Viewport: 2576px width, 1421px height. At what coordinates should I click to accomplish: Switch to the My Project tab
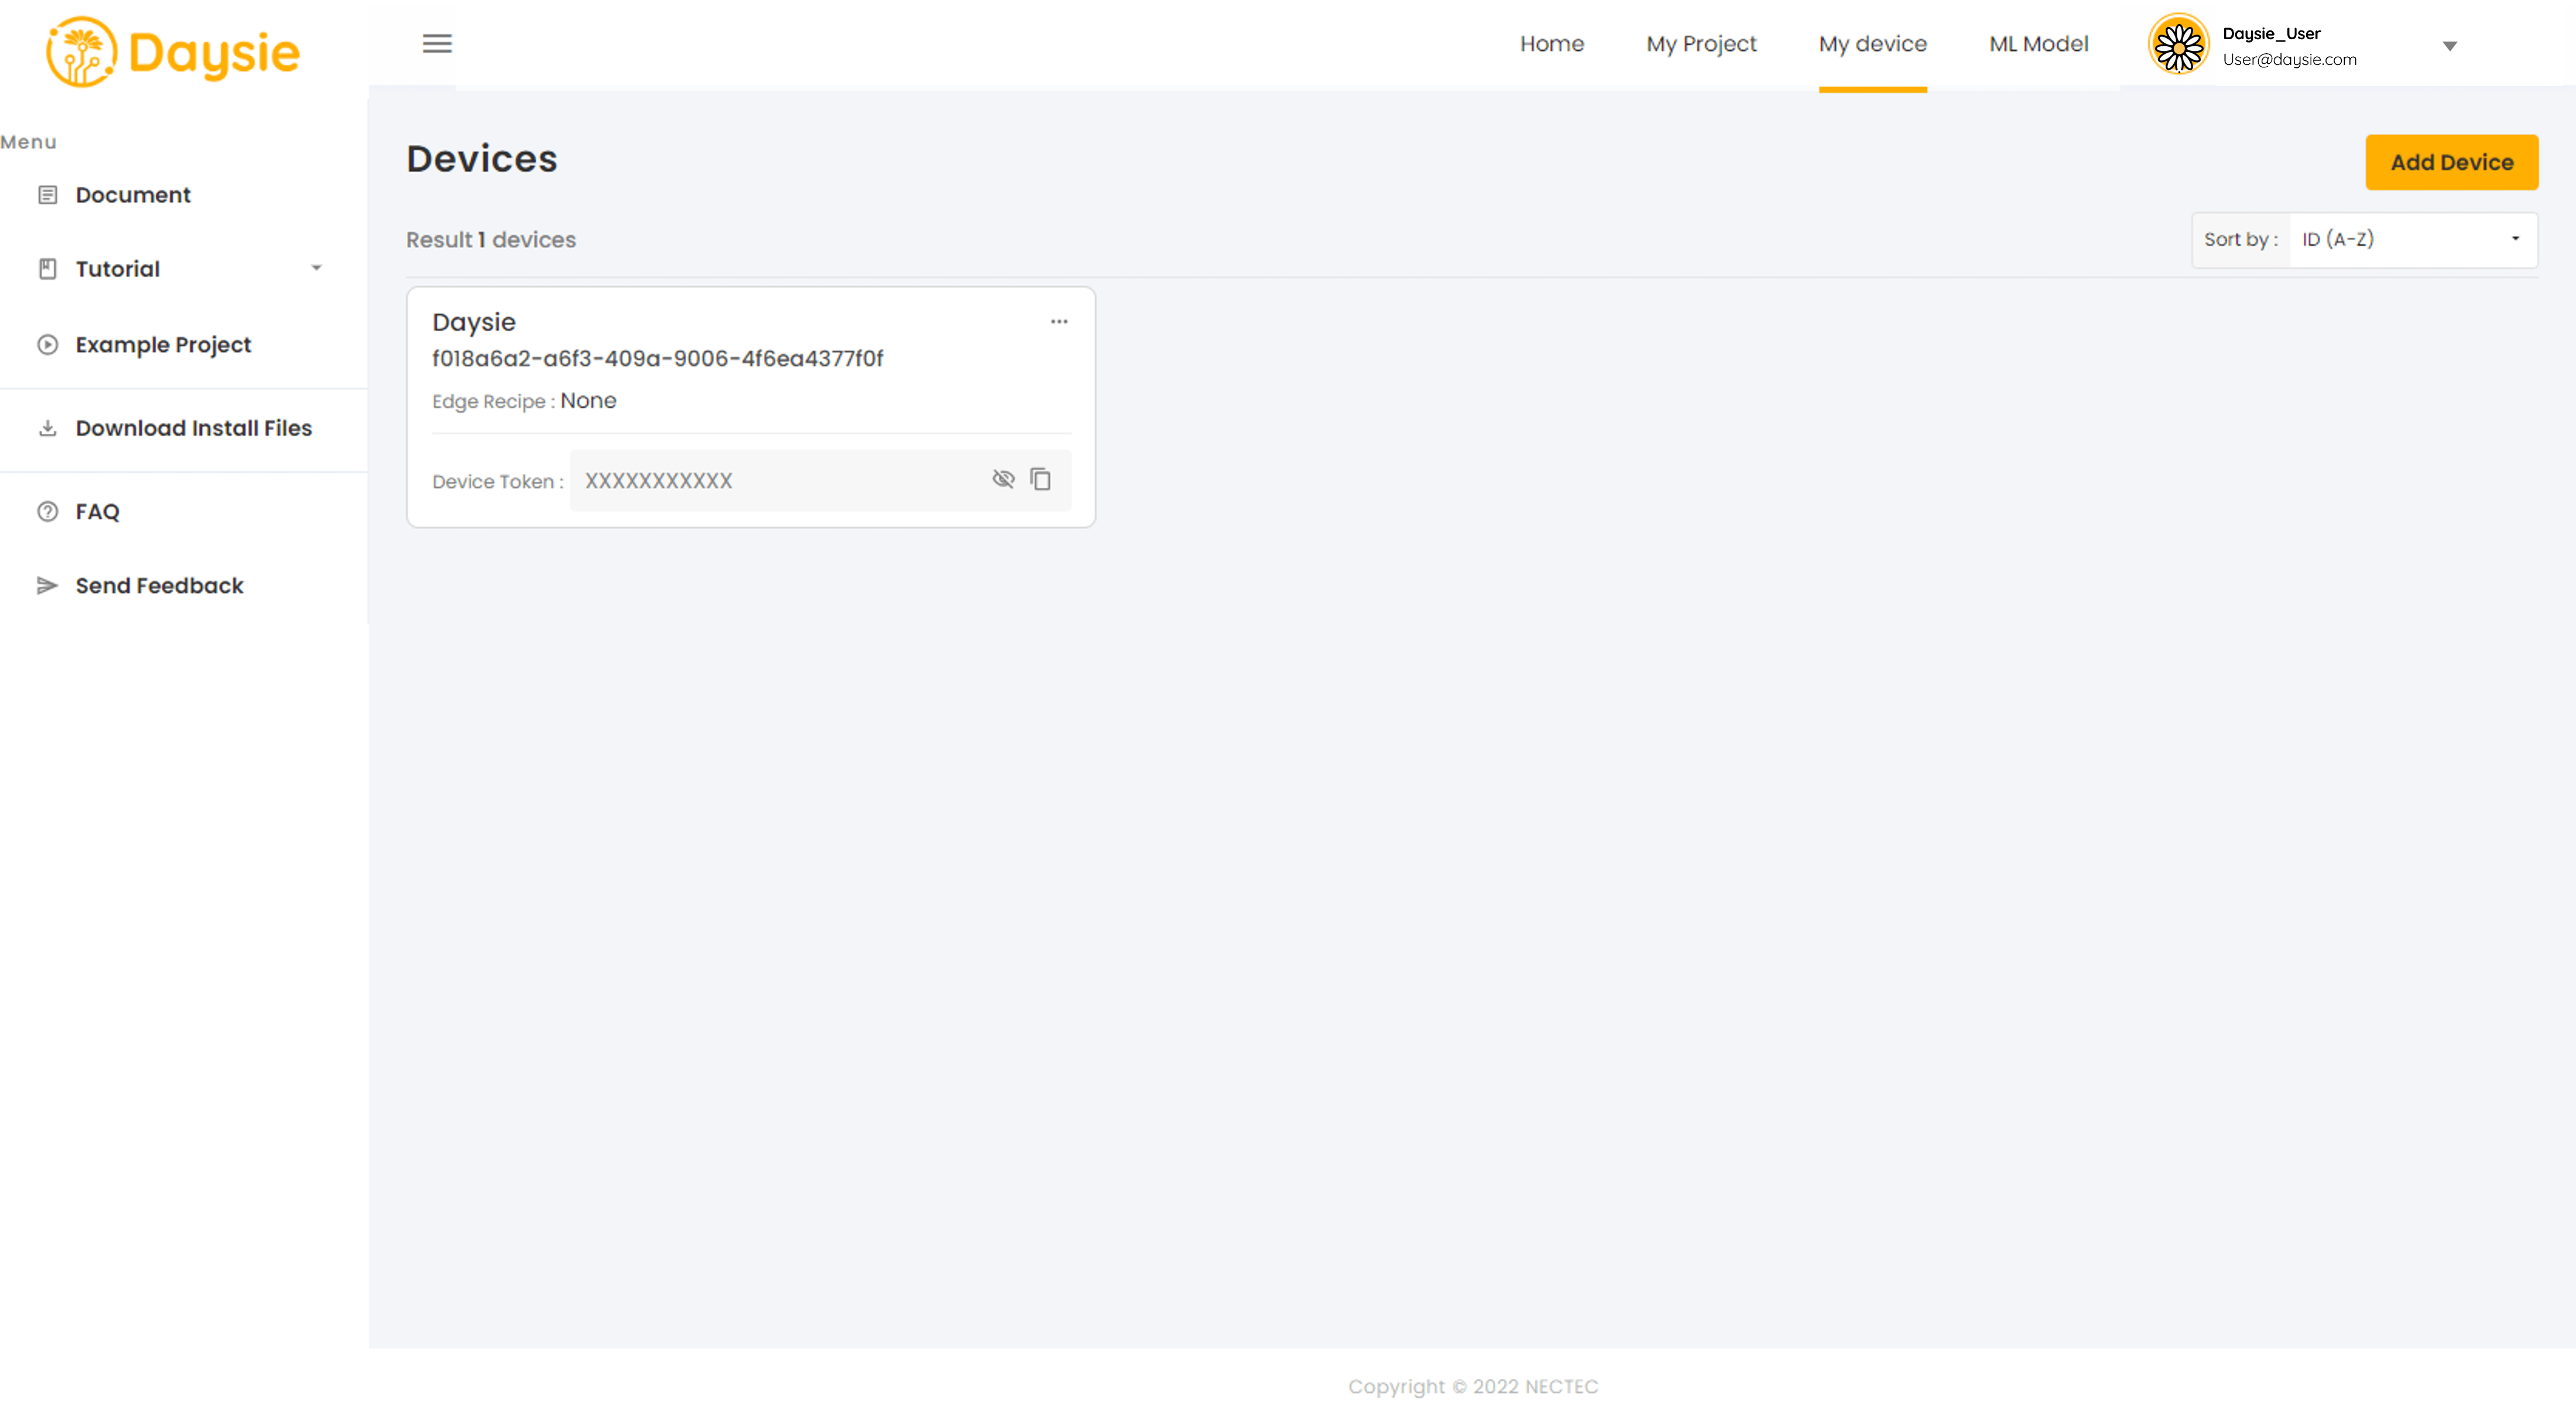pyautogui.click(x=1700, y=44)
